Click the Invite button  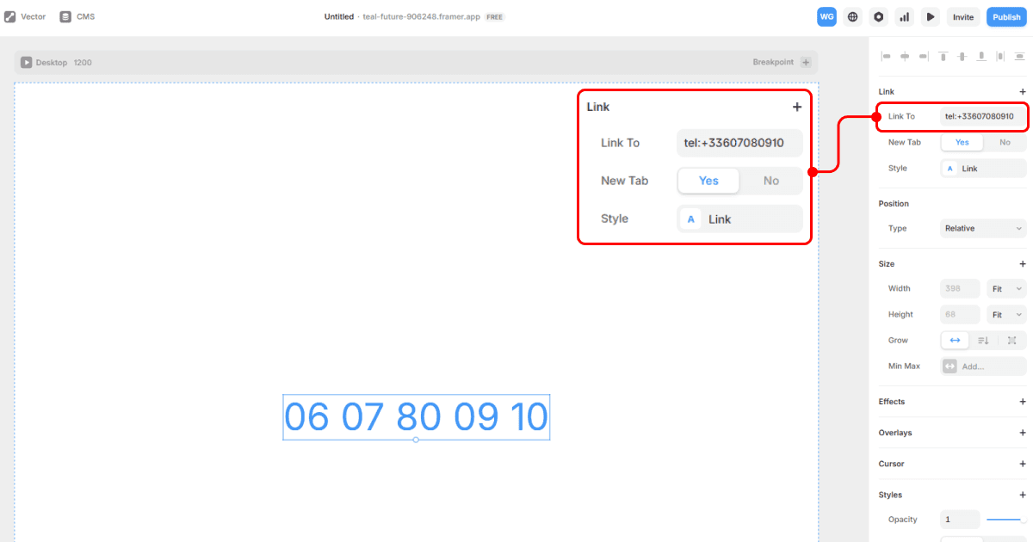[x=963, y=16]
